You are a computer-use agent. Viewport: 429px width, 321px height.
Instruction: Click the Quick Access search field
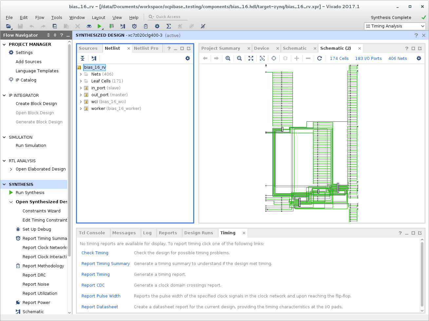(x=168, y=17)
